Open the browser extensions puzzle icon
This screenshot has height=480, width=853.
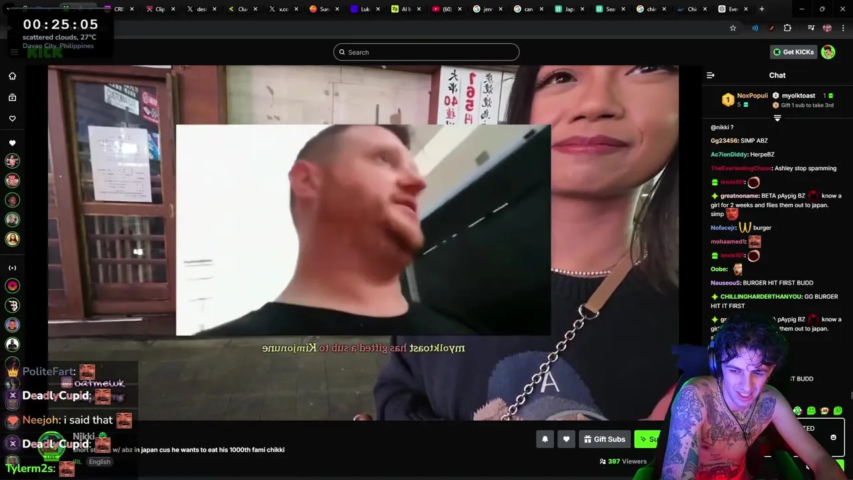click(788, 28)
